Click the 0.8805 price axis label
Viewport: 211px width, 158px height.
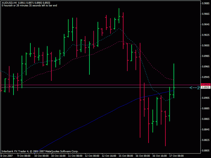[206, 151]
